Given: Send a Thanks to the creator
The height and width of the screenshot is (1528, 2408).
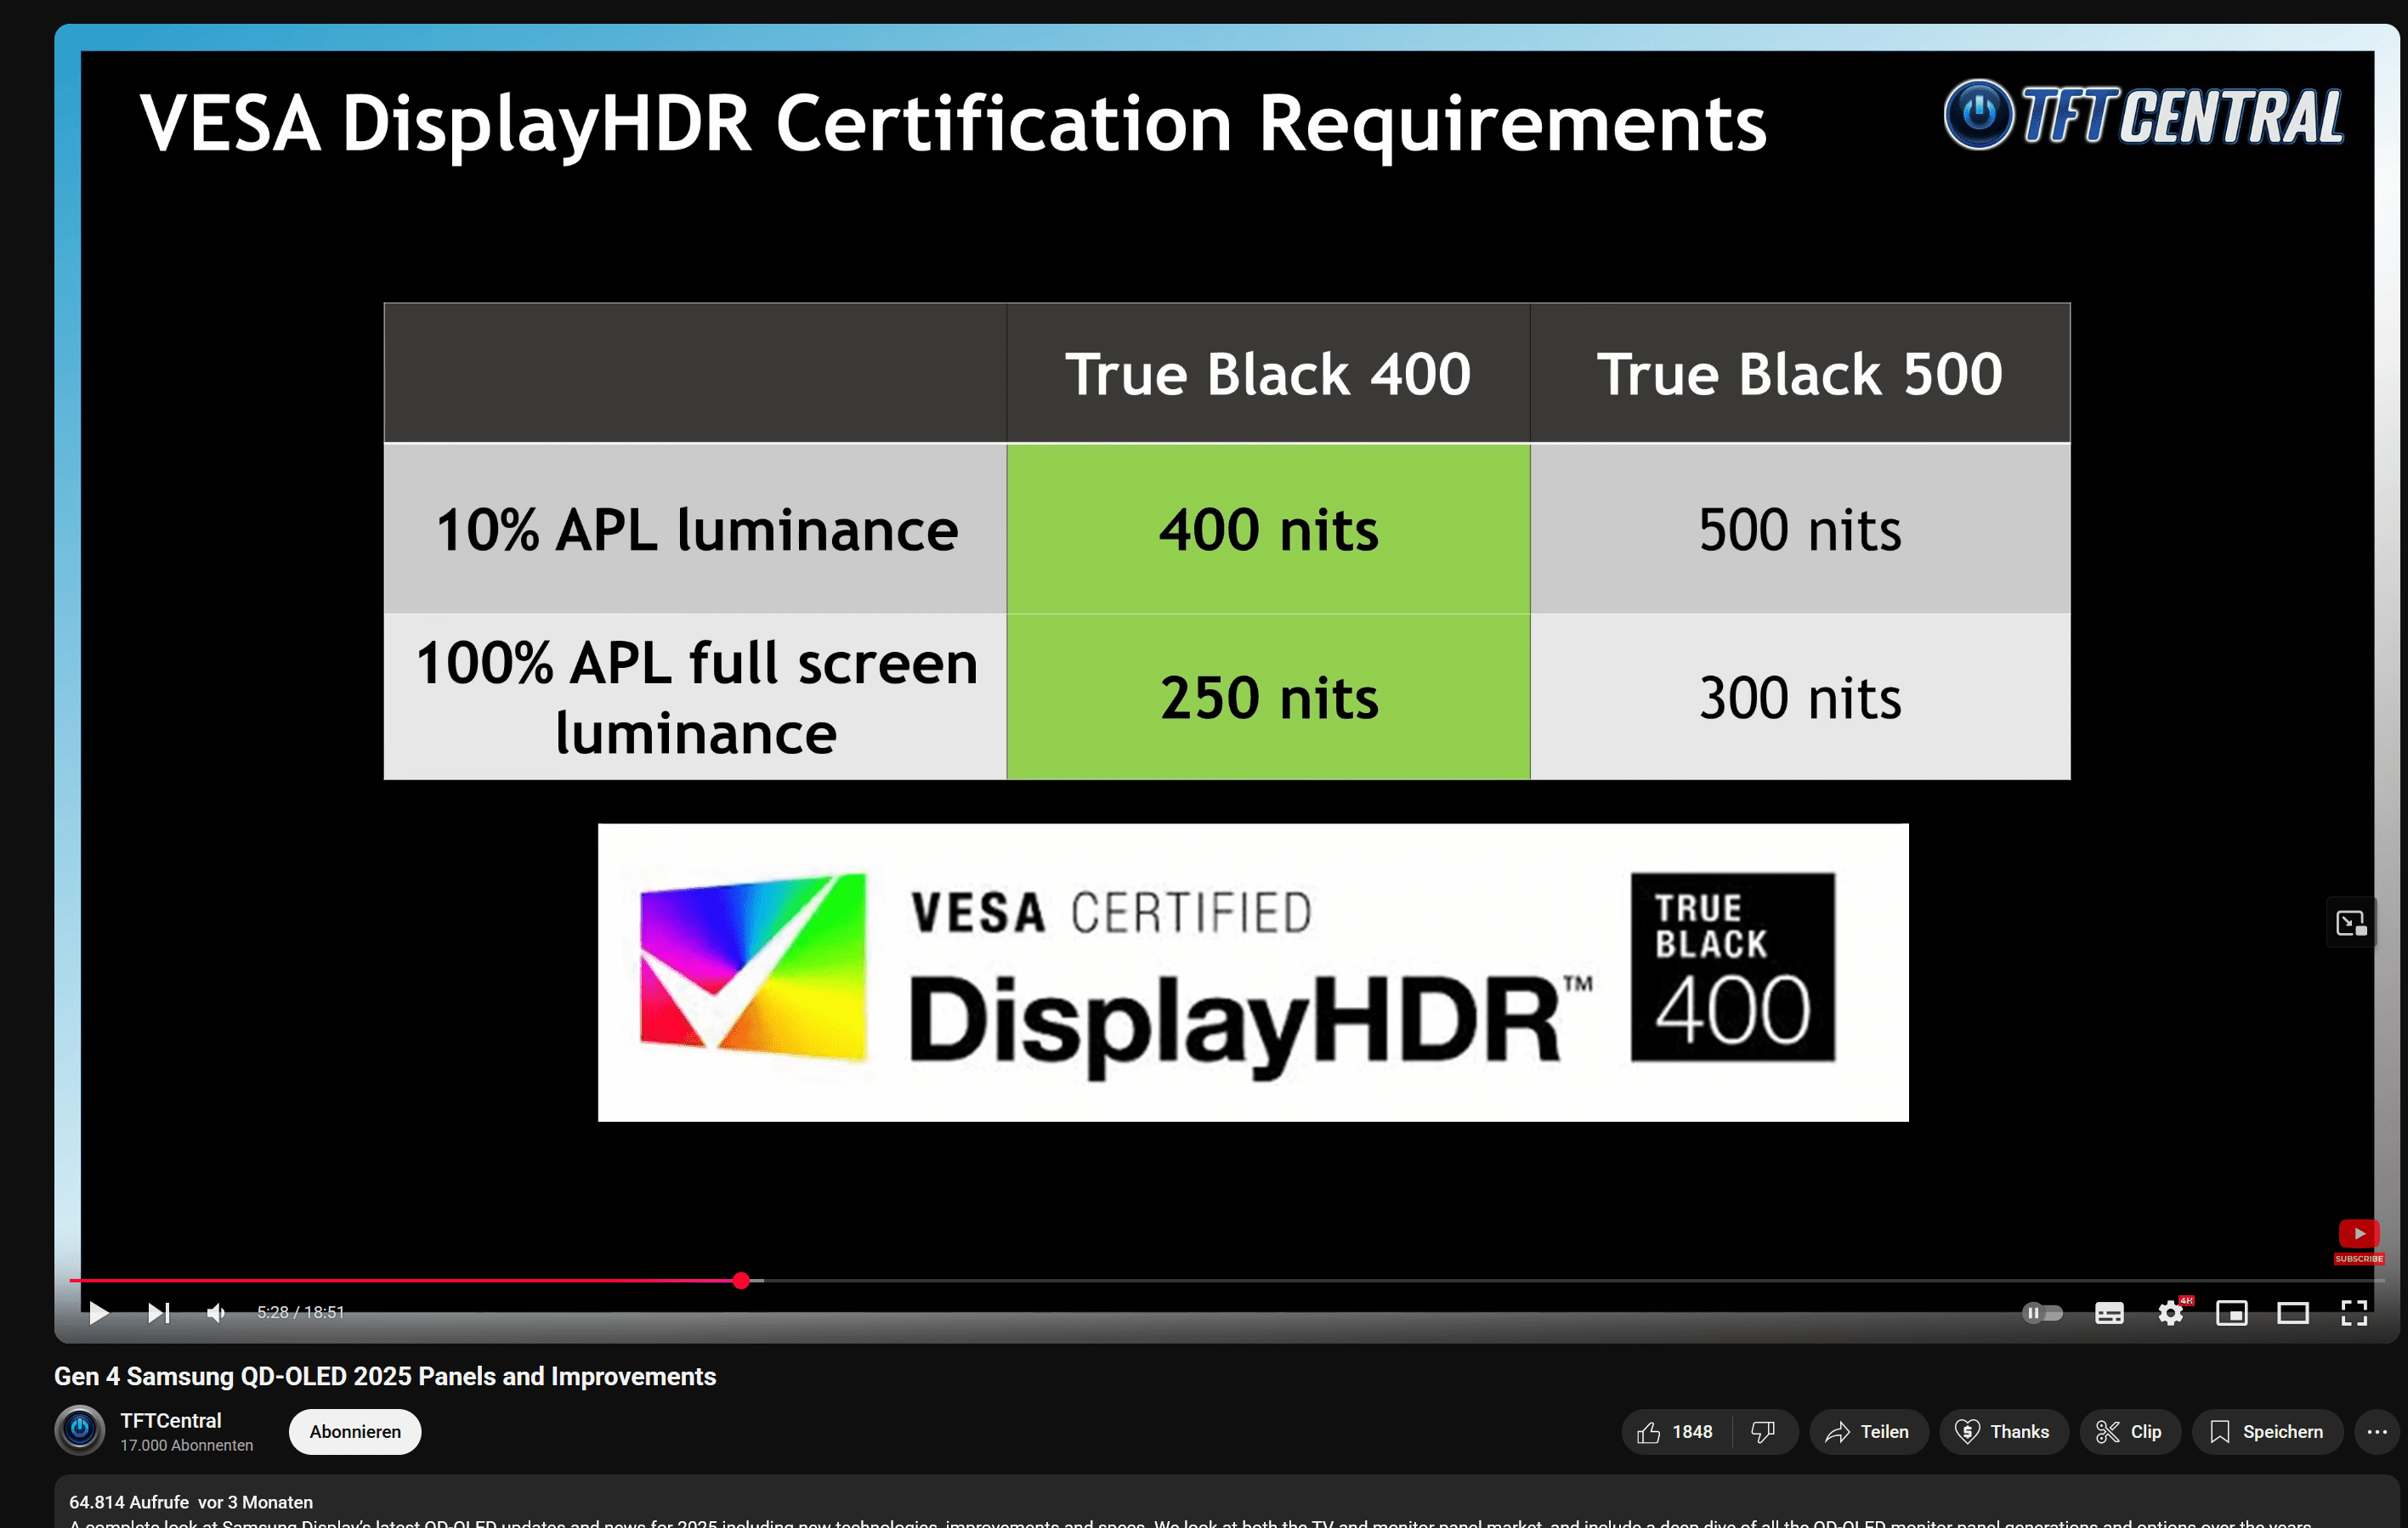Looking at the screenshot, I should (2003, 1432).
